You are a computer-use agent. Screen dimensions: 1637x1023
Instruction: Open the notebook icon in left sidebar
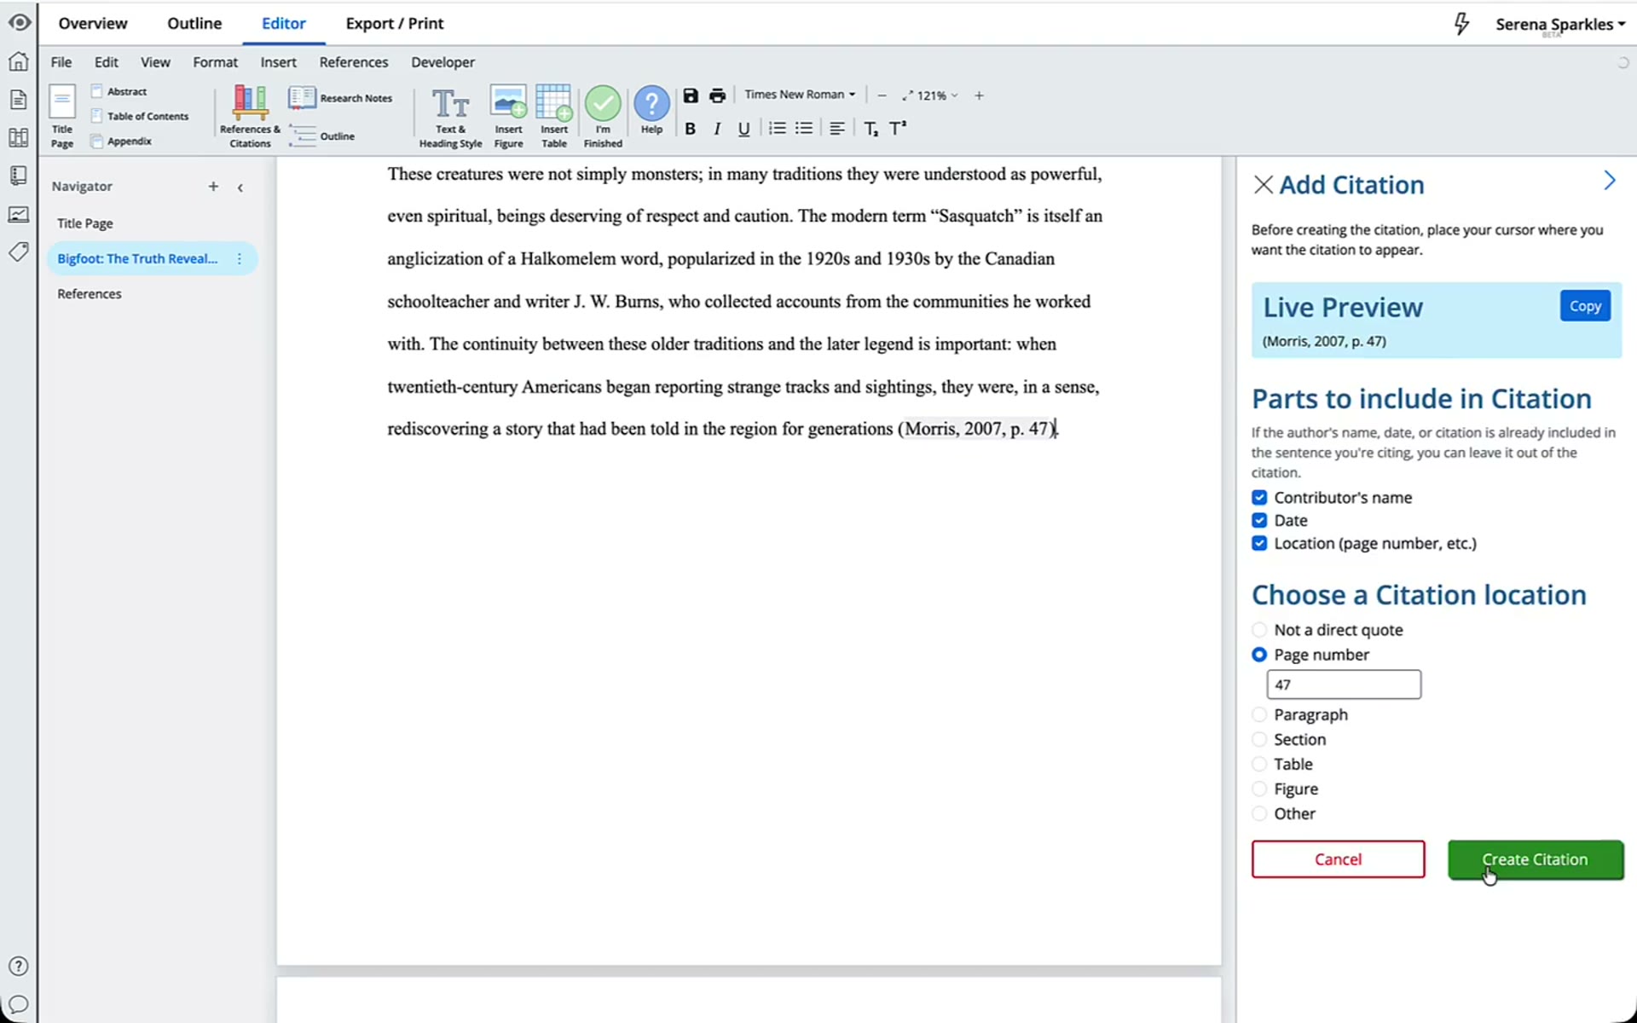coord(19,176)
